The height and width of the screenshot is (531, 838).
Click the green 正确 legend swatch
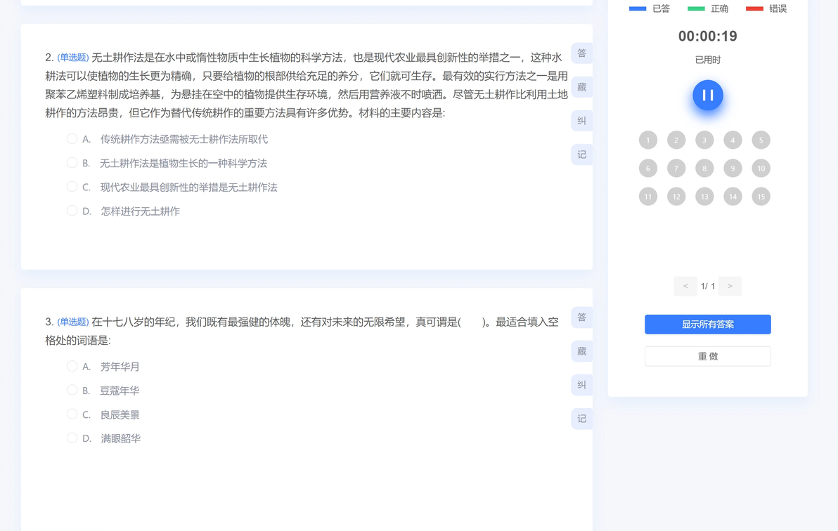pos(696,8)
